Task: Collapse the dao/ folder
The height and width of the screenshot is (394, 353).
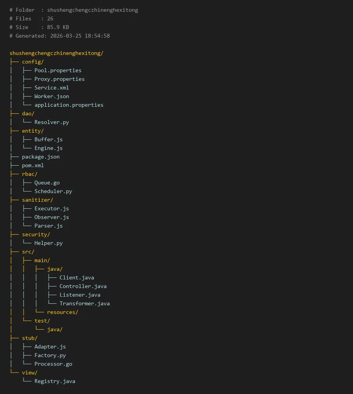Action: (28, 113)
